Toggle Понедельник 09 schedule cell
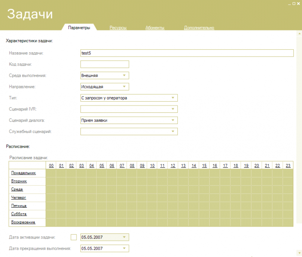Screen dimensions: 302x257 point(142,173)
